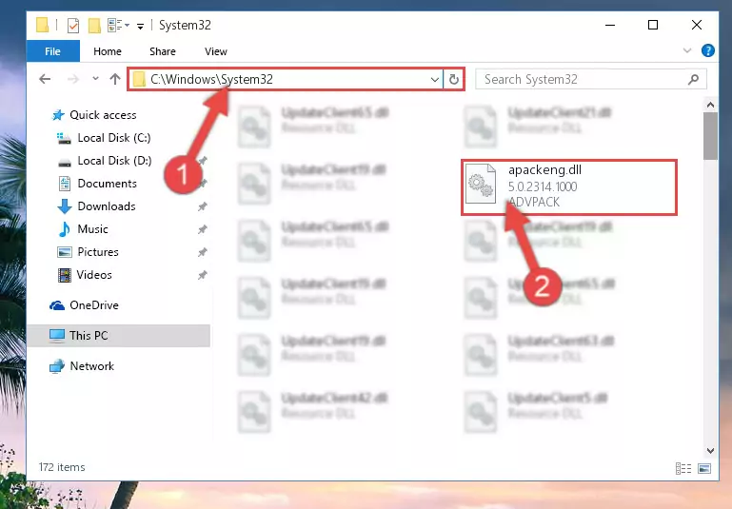Click the pin icon next to Music

[x=202, y=229]
